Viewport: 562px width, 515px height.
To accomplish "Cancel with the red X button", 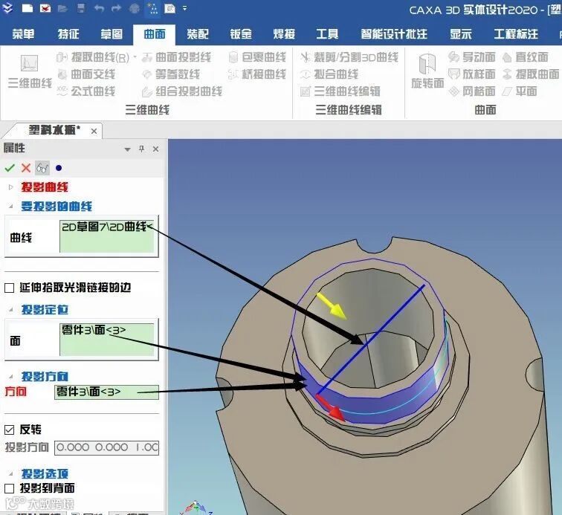I will [x=26, y=168].
